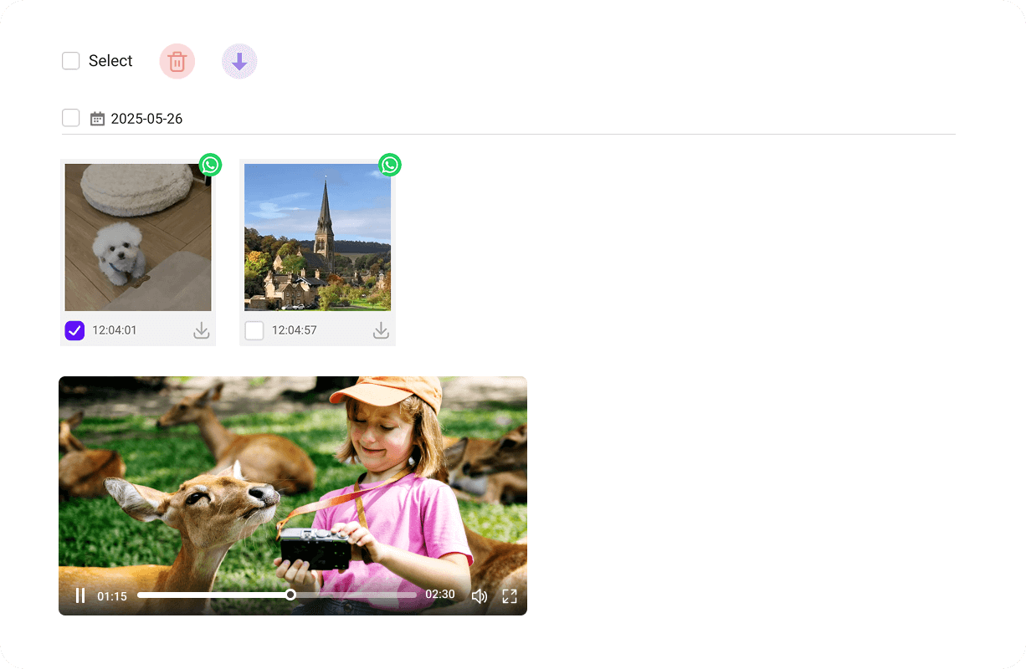Click WhatsApp badge on church photo
This screenshot has height=669, width=1026.
390,165
